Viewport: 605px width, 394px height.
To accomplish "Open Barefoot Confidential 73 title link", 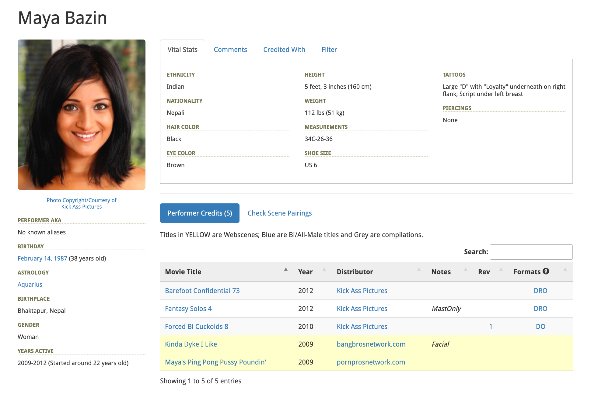I will click(202, 291).
